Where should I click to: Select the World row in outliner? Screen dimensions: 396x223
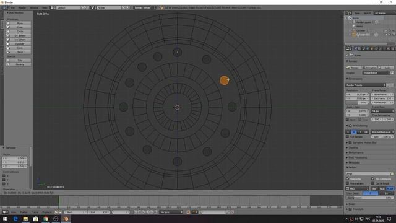(359, 26)
